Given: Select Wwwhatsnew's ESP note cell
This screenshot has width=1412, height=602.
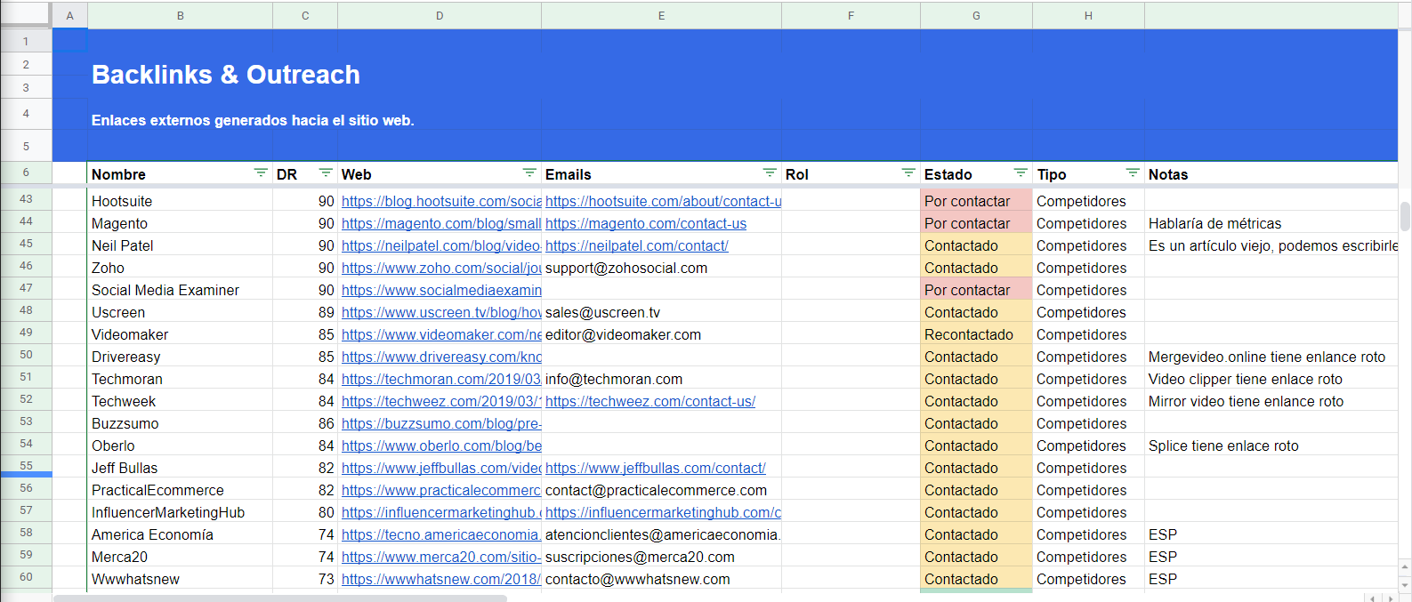Looking at the screenshot, I should pos(1271,580).
